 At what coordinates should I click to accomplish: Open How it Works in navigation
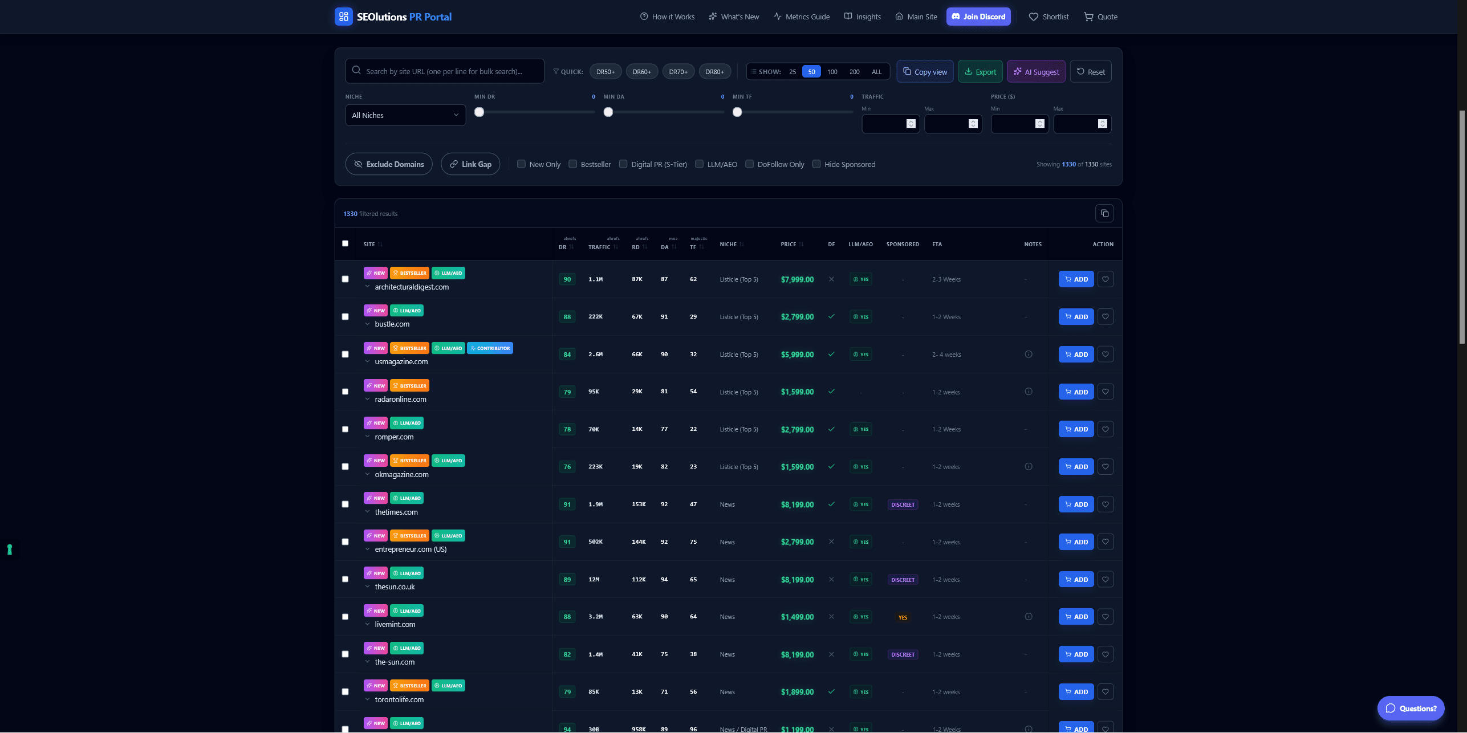667,17
